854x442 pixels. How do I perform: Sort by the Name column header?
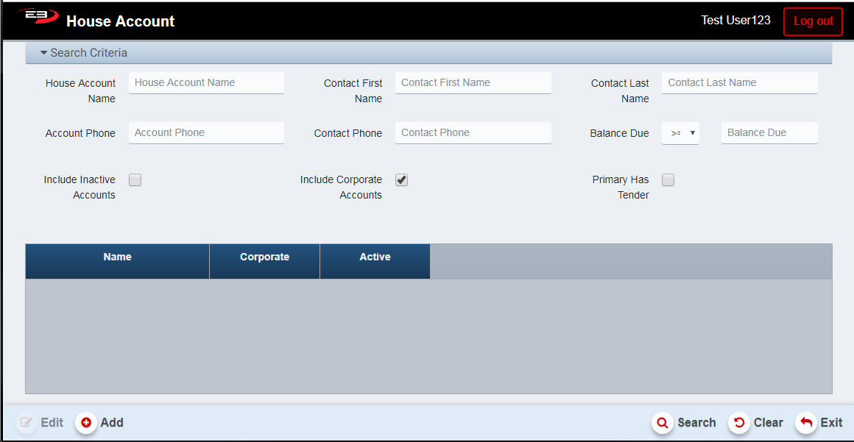118,257
